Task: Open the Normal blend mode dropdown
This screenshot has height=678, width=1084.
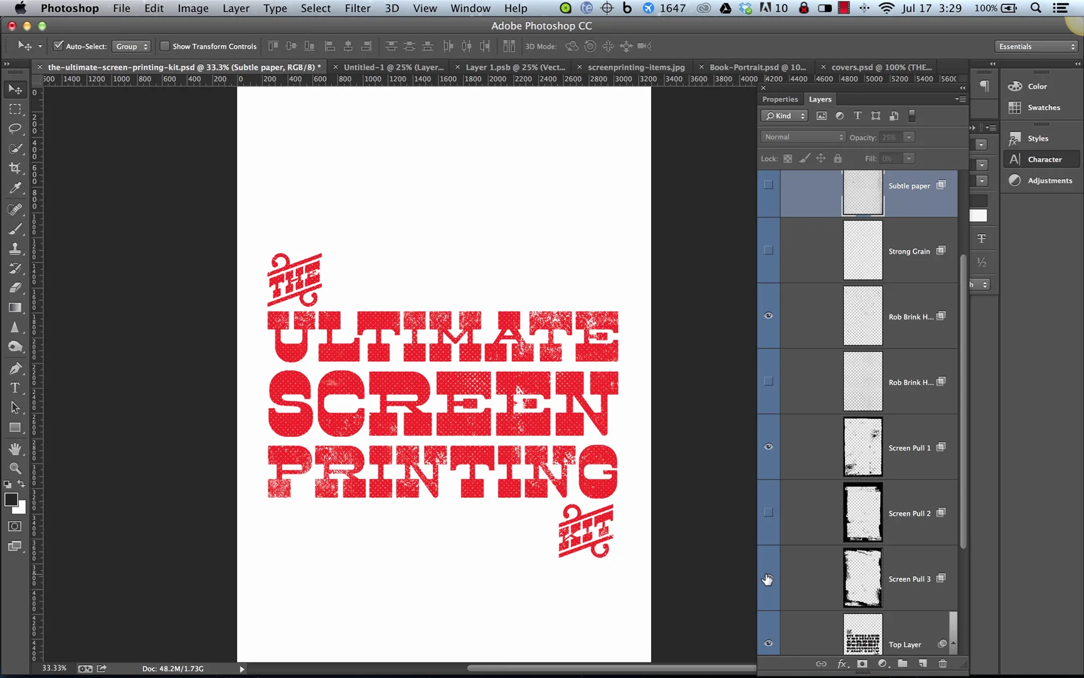Action: 802,137
